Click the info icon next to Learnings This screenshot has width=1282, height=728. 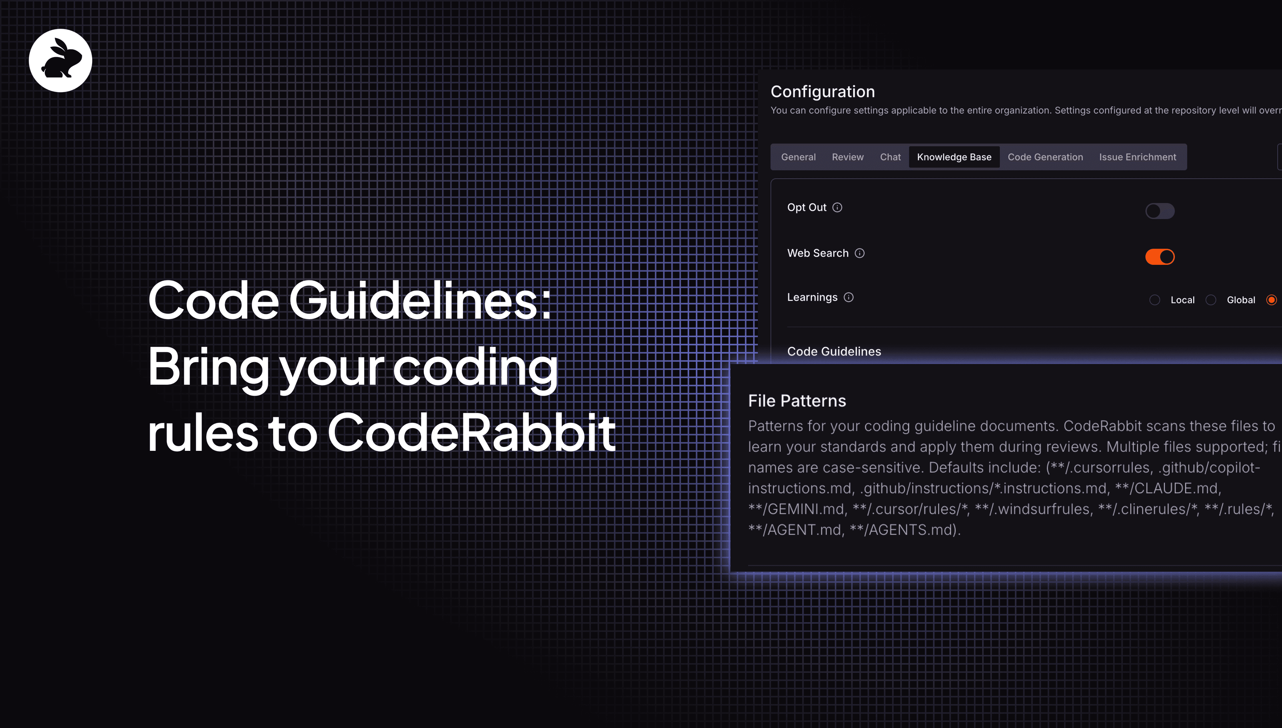coord(849,298)
